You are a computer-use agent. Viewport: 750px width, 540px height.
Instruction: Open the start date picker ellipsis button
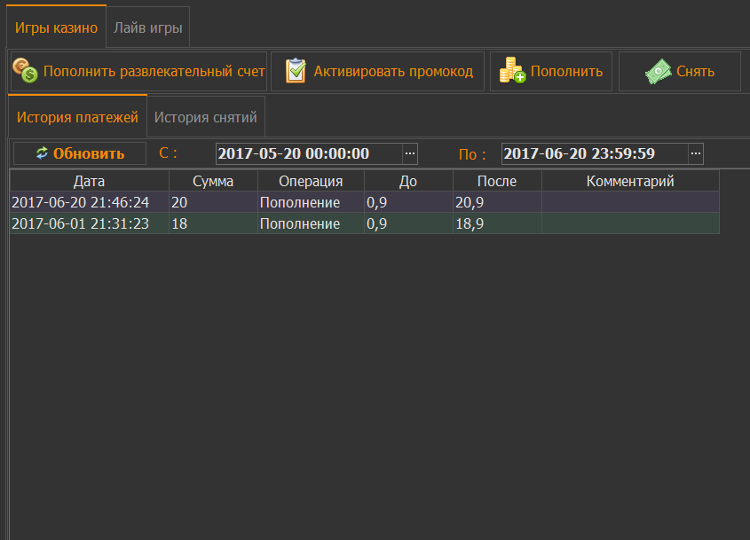(410, 153)
